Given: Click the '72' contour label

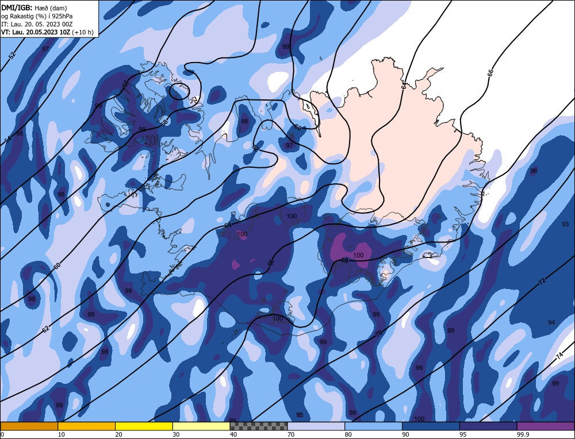Looking at the screenshot, I should pos(542,282).
